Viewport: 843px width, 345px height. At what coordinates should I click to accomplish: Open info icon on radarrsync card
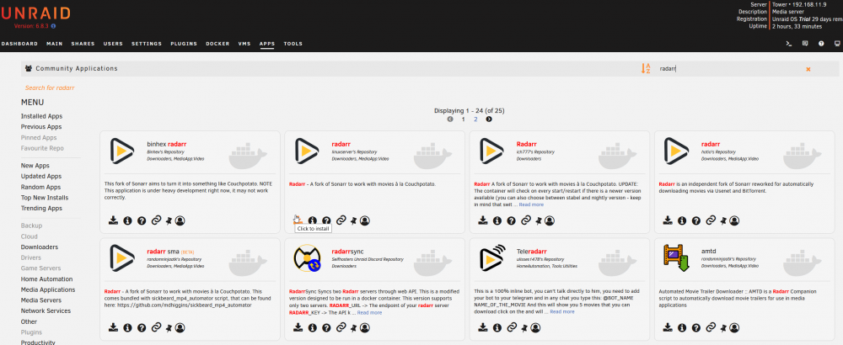pyautogui.click(x=313, y=327)
